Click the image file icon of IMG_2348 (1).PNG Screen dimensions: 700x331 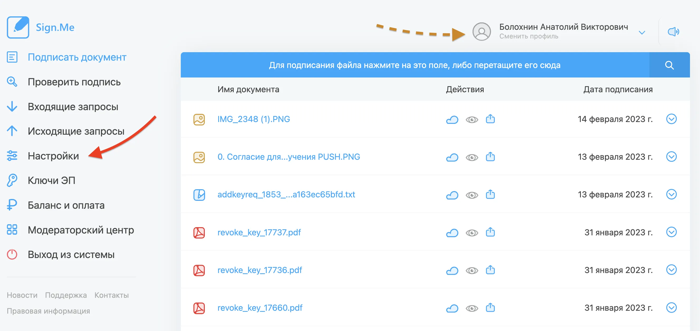pos(199,120)
